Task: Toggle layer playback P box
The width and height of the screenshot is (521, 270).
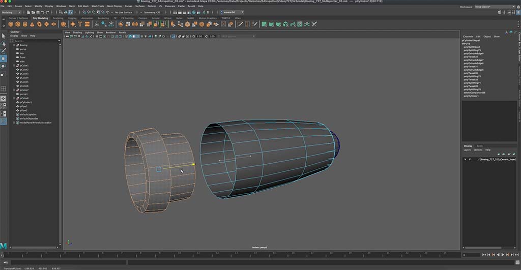Action: [x=470, y=159]
